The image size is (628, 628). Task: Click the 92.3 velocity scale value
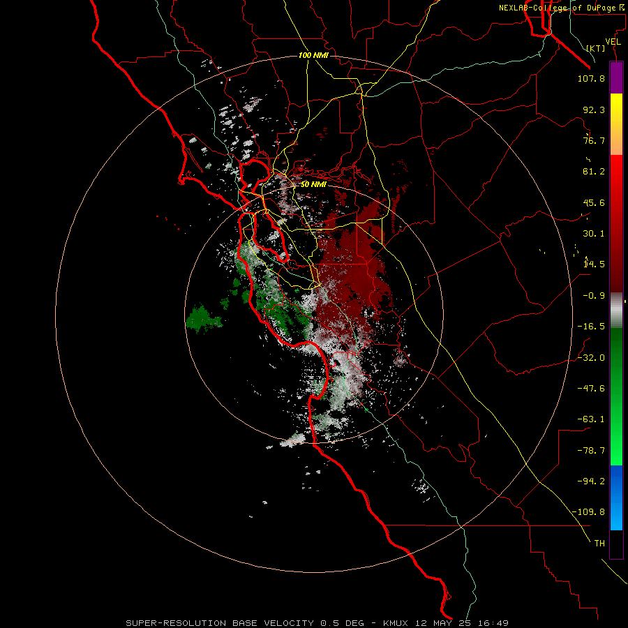594,110
